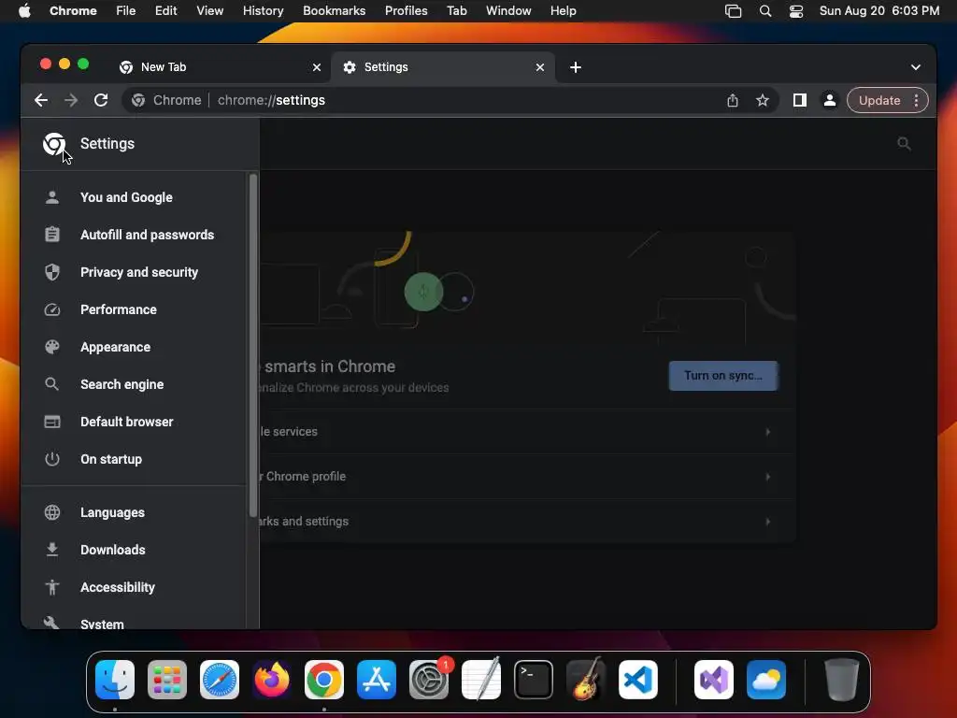Reload the page

(x=101, y=100)
